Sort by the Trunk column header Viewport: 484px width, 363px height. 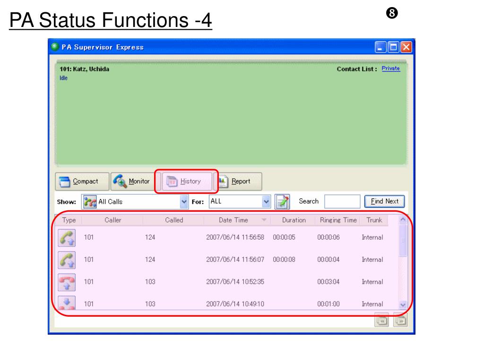[x=374, y=220]
